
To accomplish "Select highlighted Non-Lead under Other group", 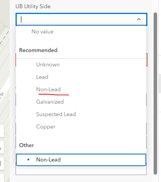I will pyautogui.click(x=81, y=160).
